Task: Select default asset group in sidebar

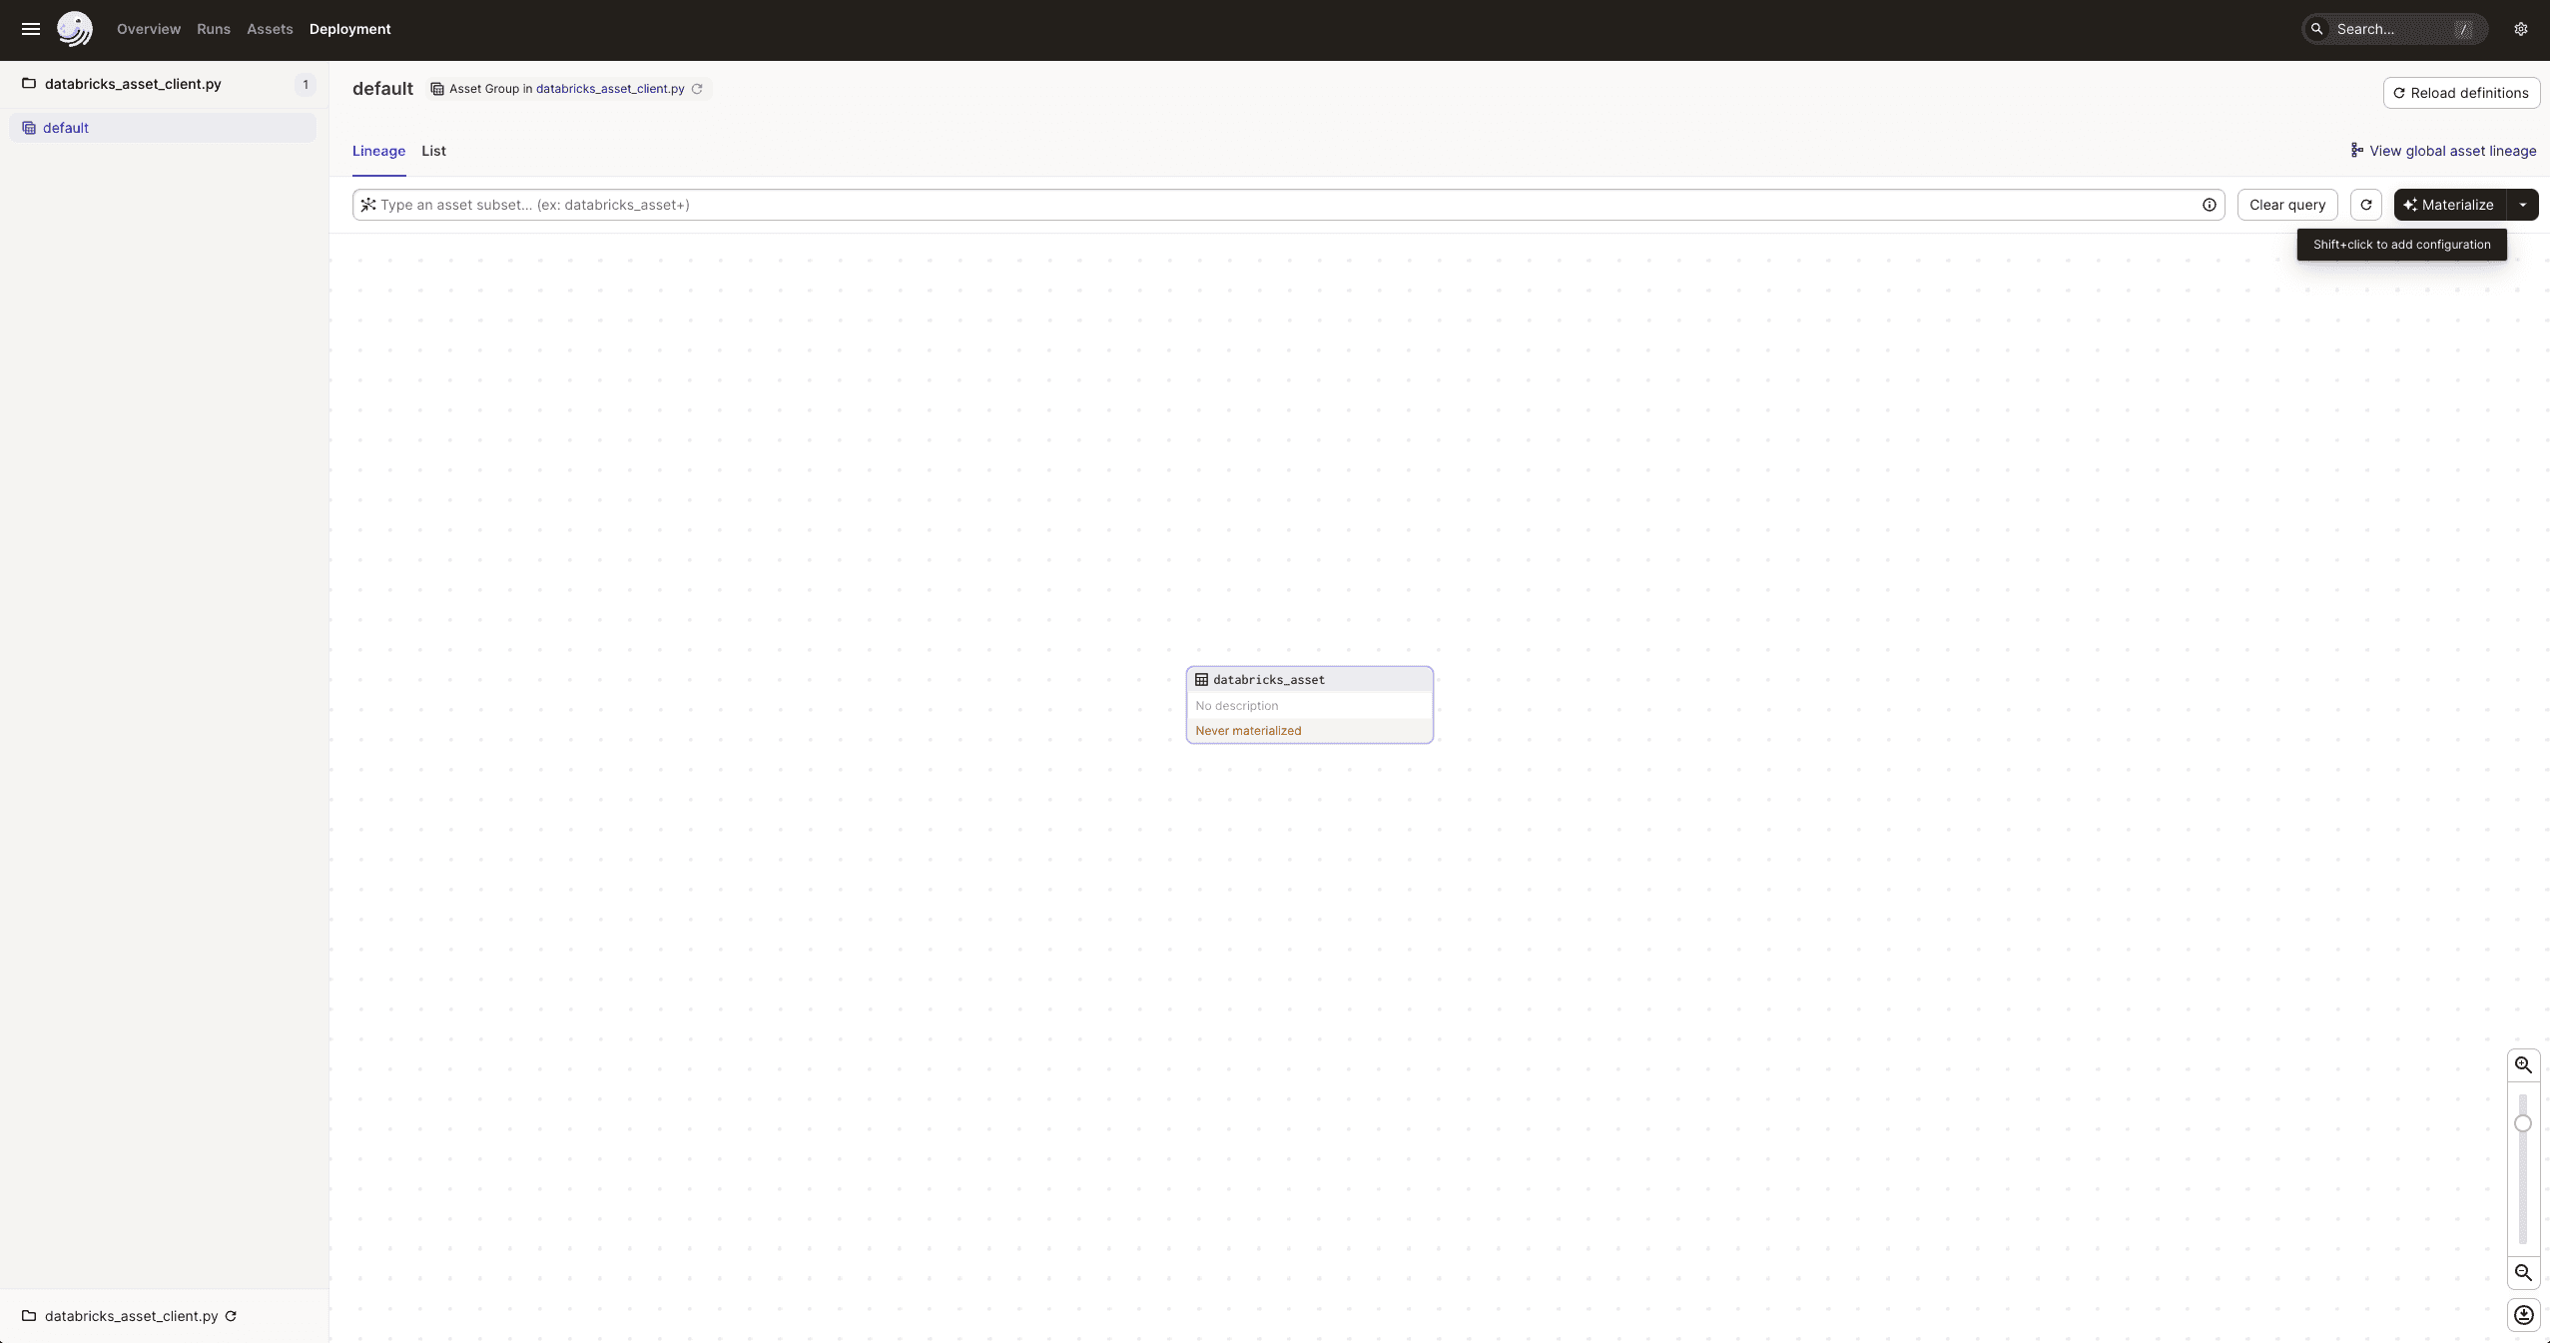Action: click(64, 127)
